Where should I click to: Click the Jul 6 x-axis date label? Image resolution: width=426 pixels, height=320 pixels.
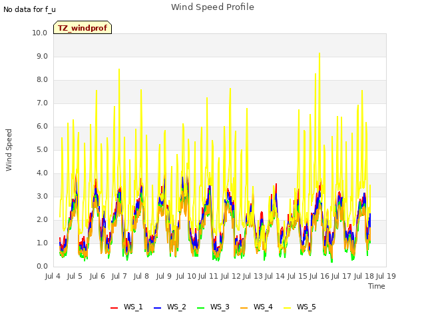(97, 276)
